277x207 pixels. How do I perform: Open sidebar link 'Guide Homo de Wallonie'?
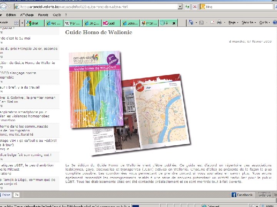pyautogui.click(x=27, y=63)
